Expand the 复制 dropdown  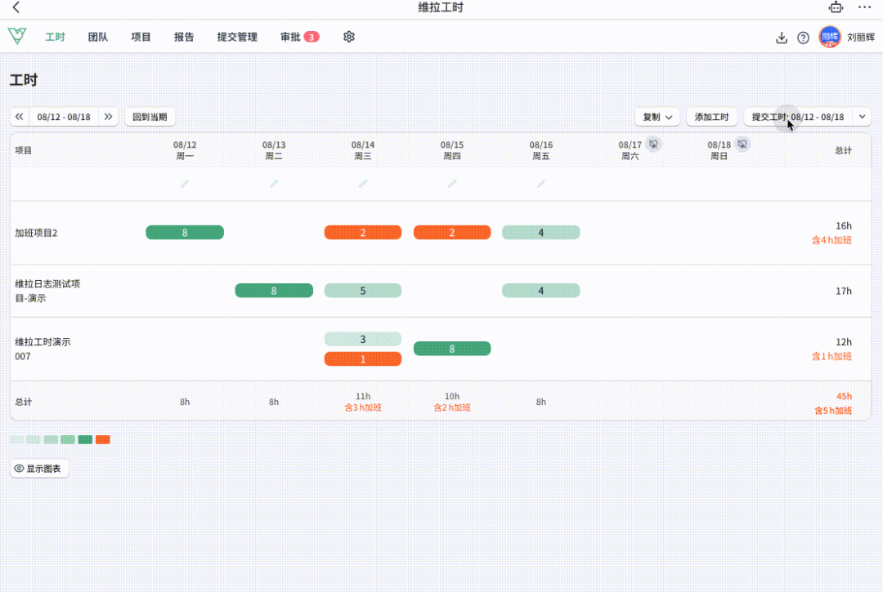[x=657, y=117]
